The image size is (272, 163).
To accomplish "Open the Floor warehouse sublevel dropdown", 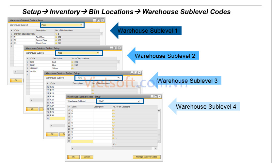I will [81, 25].
